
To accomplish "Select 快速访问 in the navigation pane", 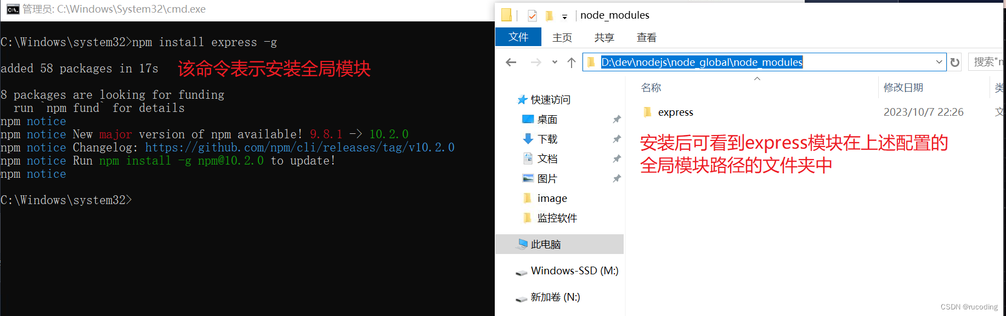I will tap(551, 99).
